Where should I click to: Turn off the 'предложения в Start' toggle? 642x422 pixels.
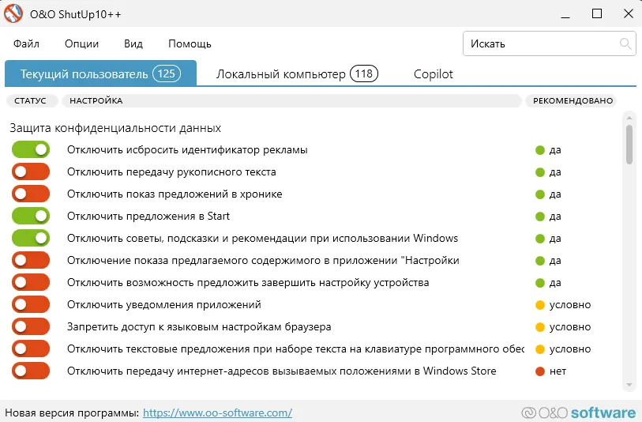pos(31,216)
